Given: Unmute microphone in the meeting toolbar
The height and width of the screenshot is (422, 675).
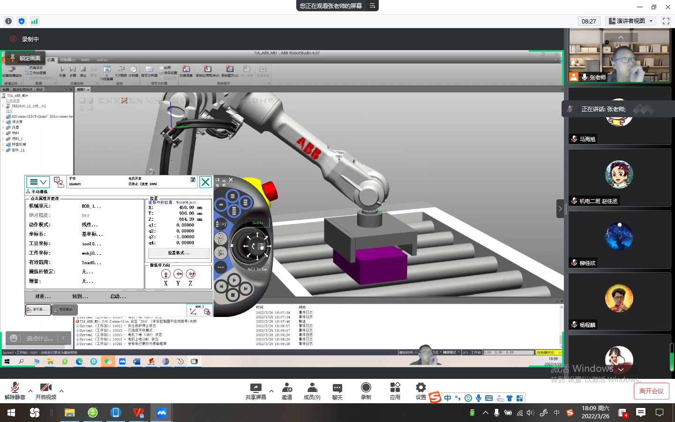Looking at the screenshot, I should [x=15, y=391].
